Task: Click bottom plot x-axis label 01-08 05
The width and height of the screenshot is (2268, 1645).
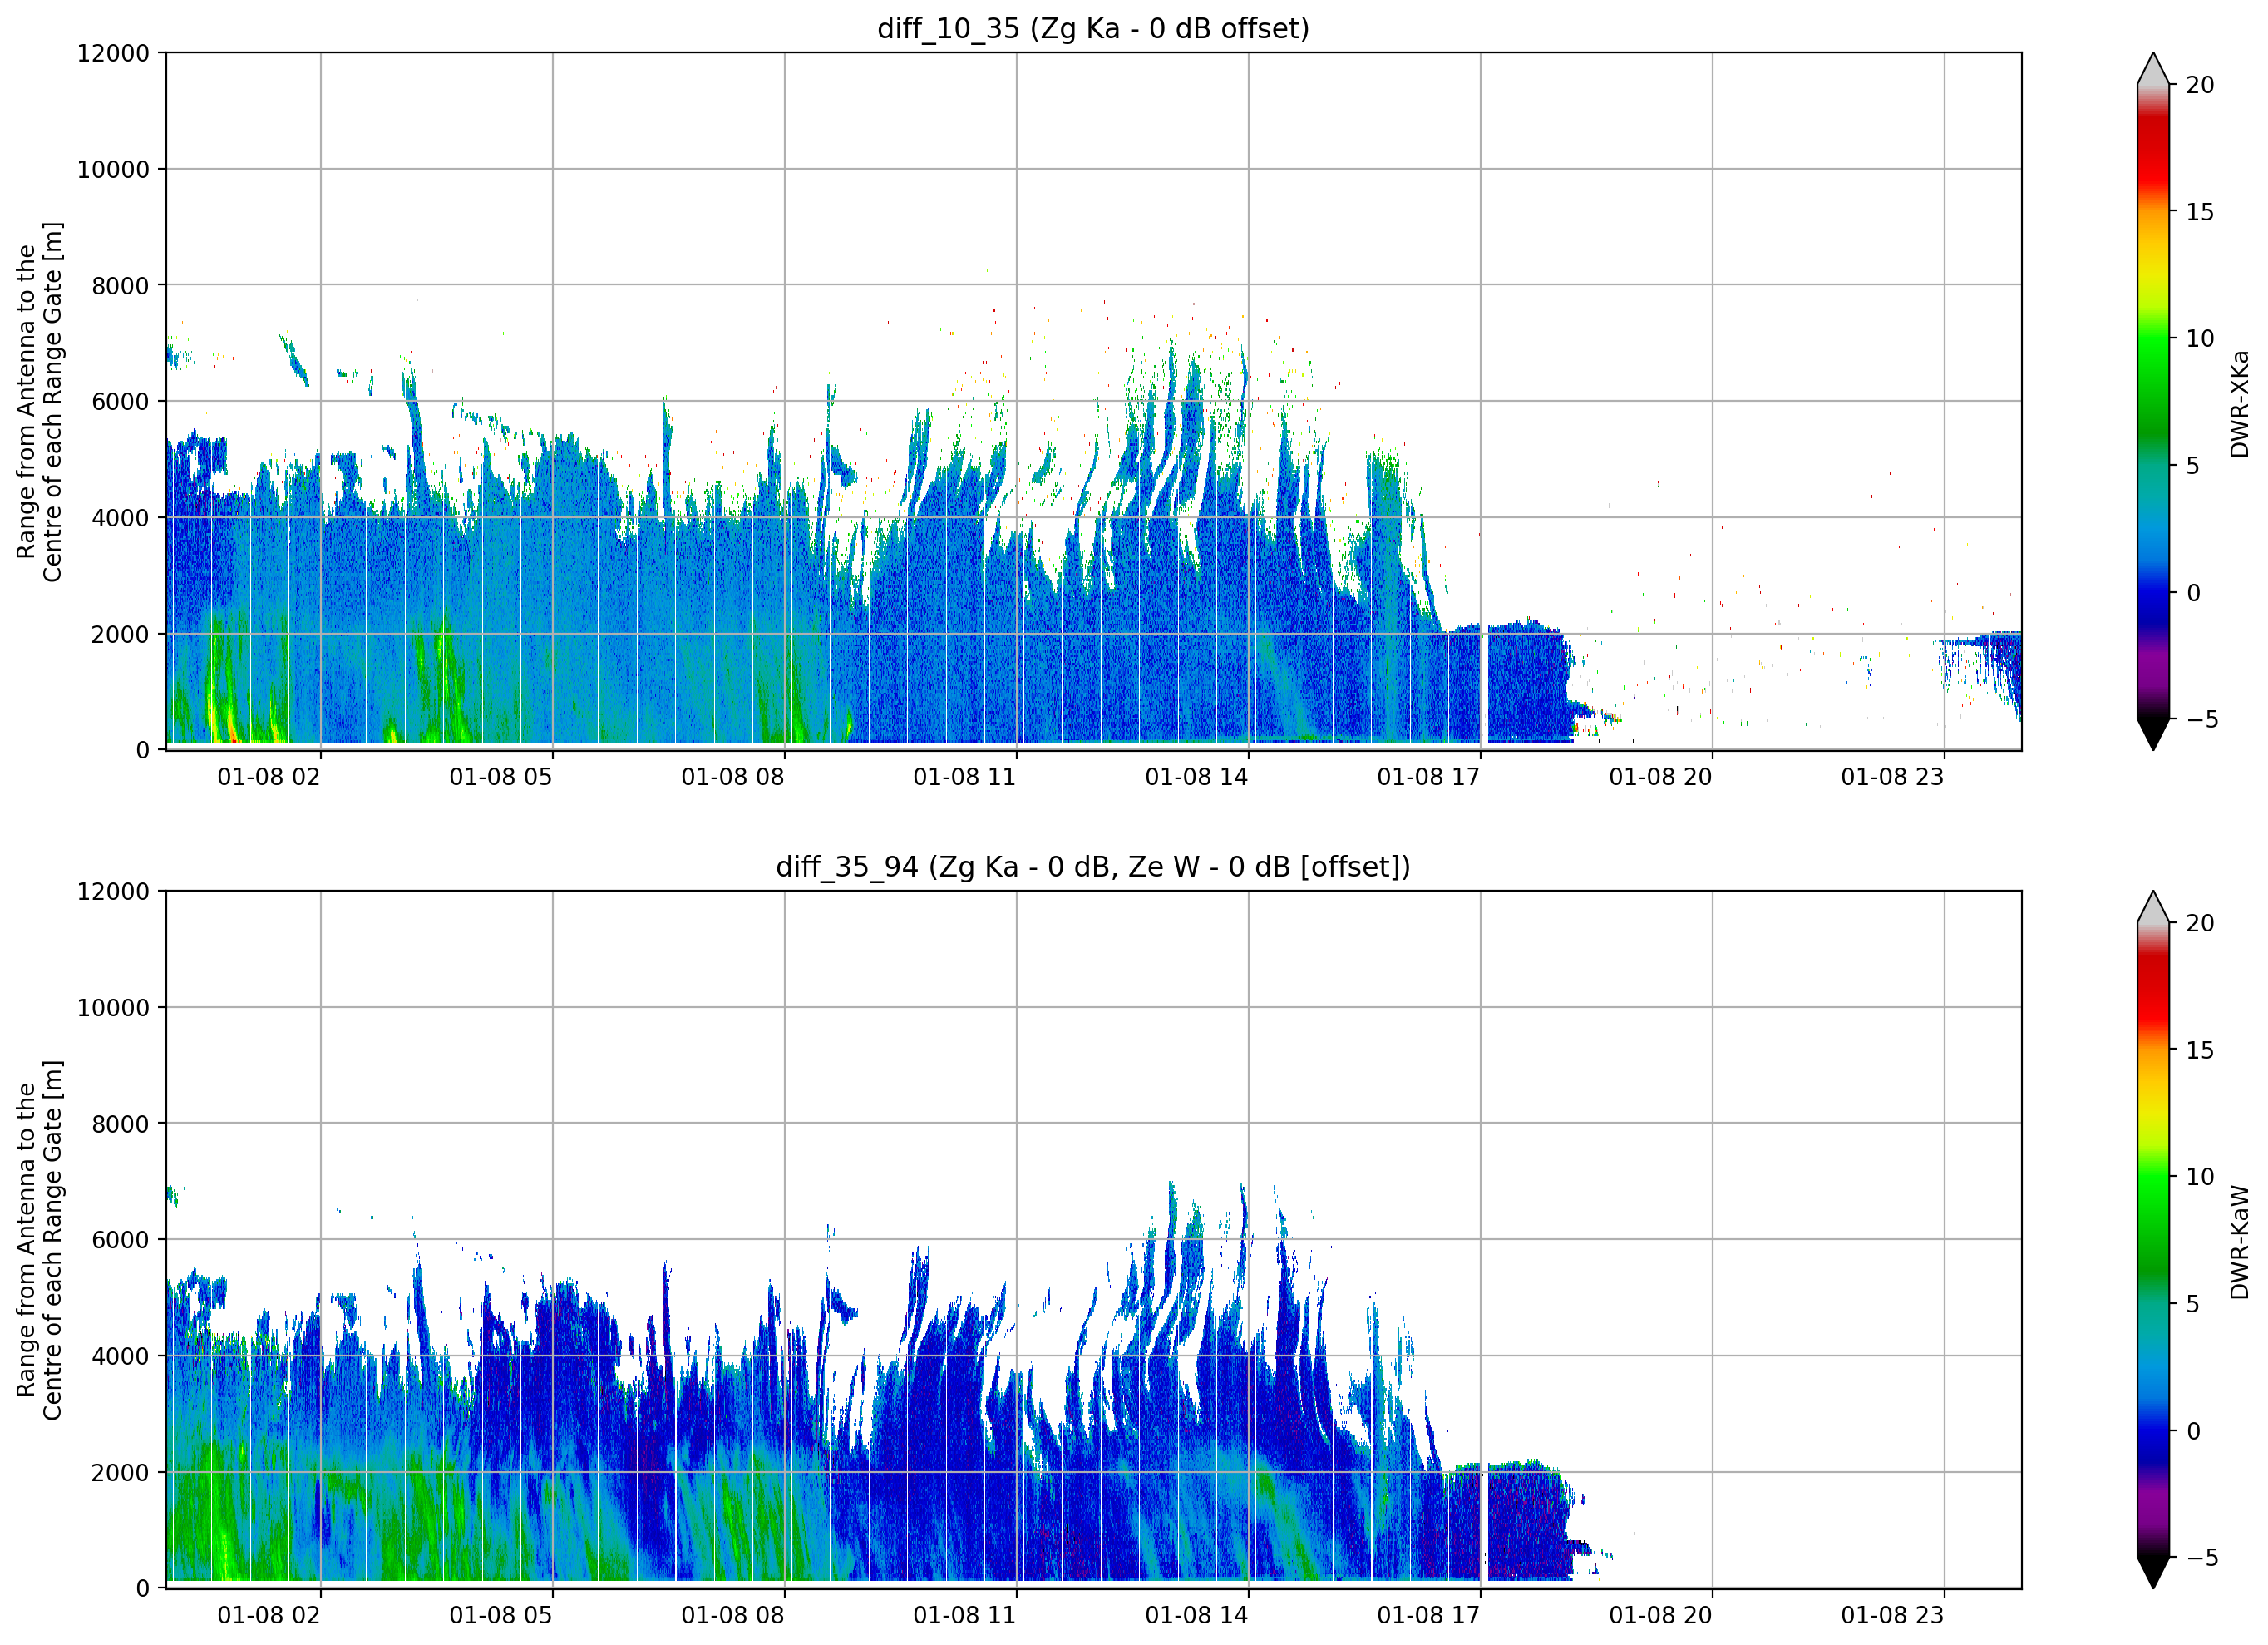Action: [501, 1616]
